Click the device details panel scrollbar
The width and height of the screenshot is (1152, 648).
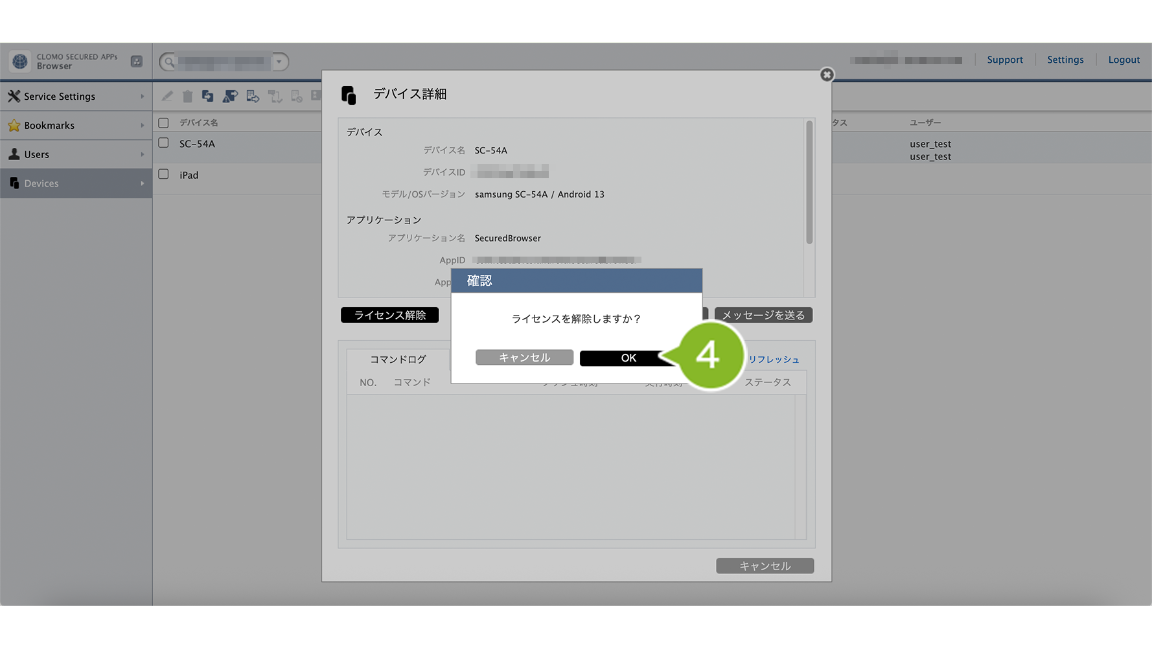809,183
